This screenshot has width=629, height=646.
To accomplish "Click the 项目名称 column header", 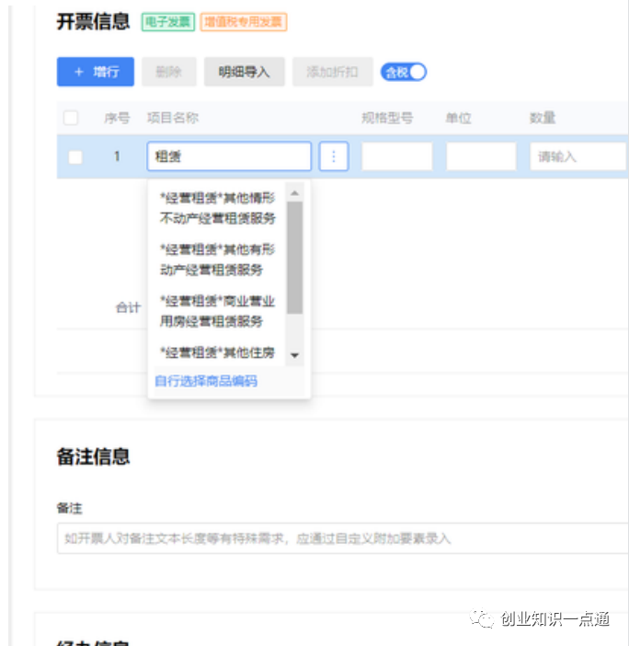I will click(x=173, y=118).
